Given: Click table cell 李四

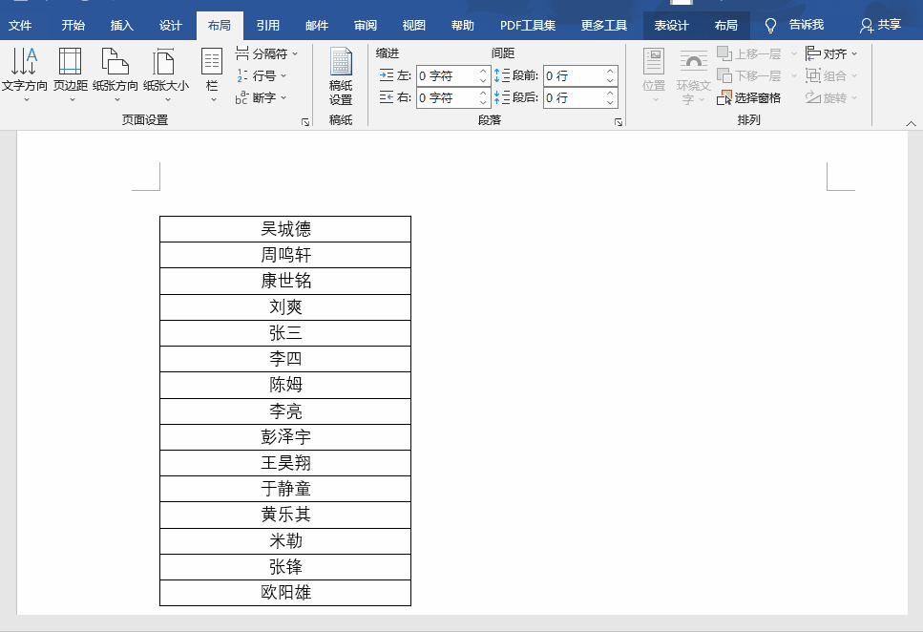Looking at the screenshot, I should [285, 359].
